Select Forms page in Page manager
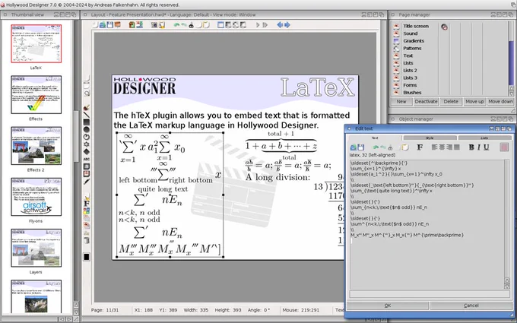This screenshot has width=517, height=323. (410, 85)
